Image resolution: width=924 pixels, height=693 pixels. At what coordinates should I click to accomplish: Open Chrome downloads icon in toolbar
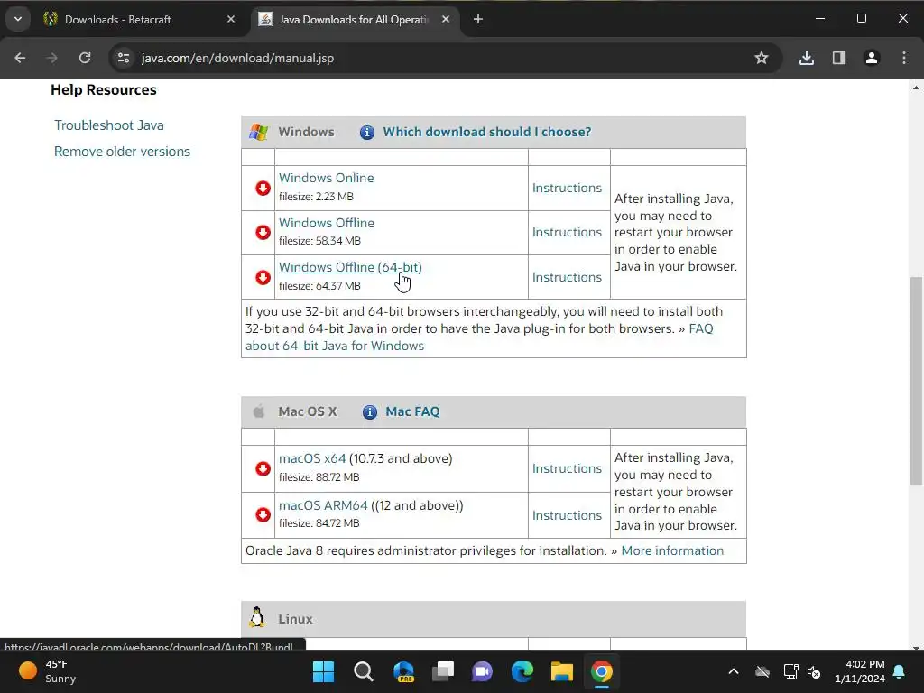(x=807, y=58)
